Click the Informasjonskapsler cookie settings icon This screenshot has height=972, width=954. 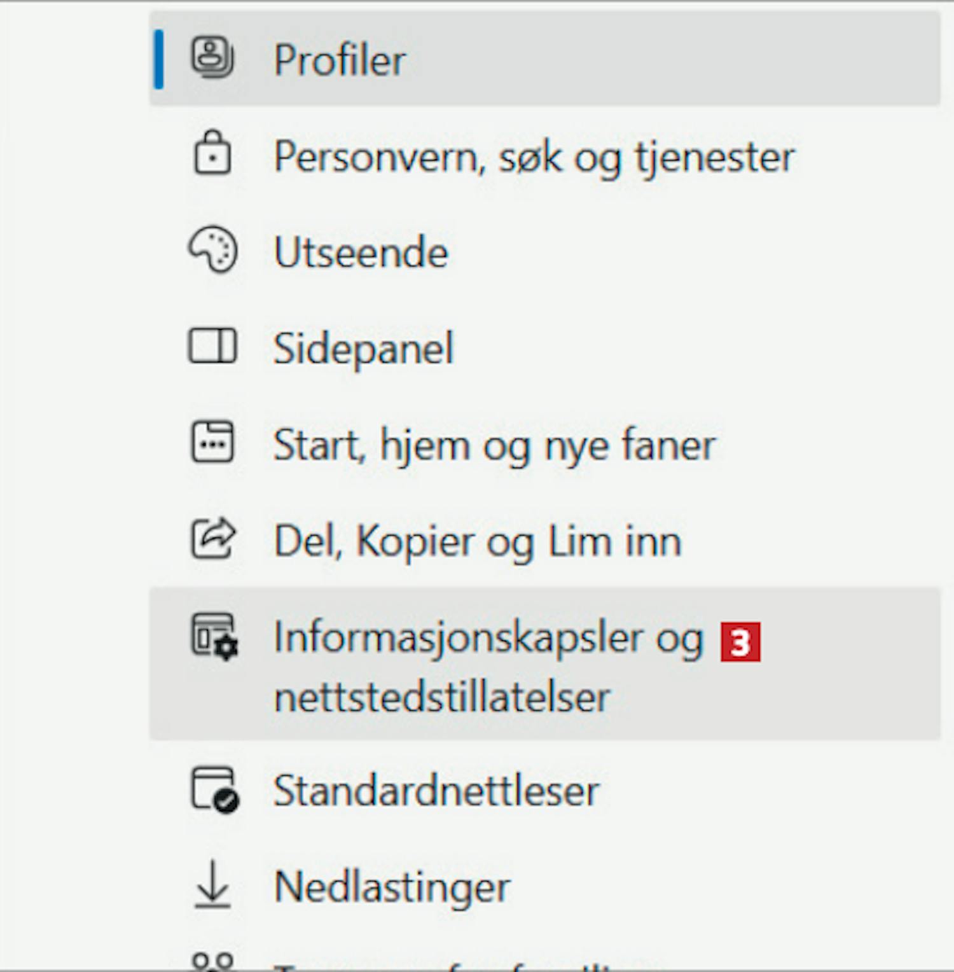214,636
